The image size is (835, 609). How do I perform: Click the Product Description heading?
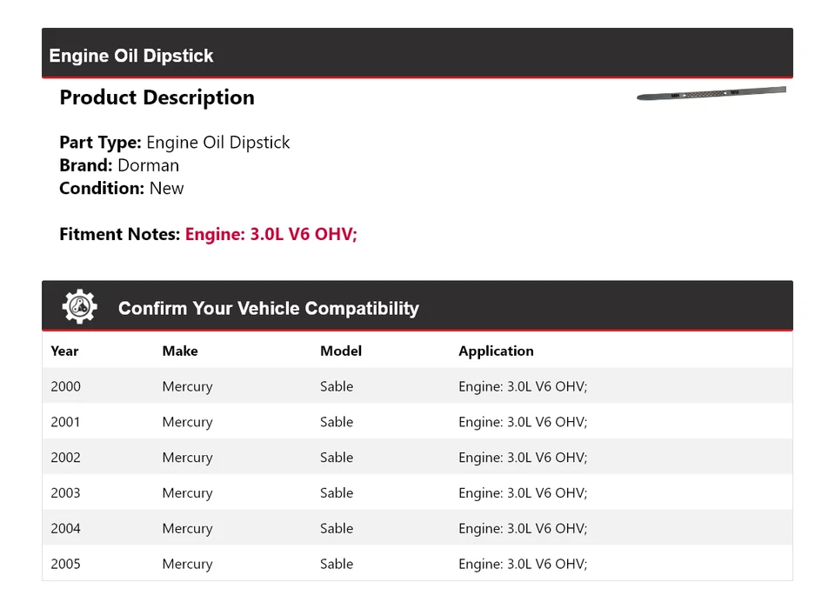[x=157, y=97]
